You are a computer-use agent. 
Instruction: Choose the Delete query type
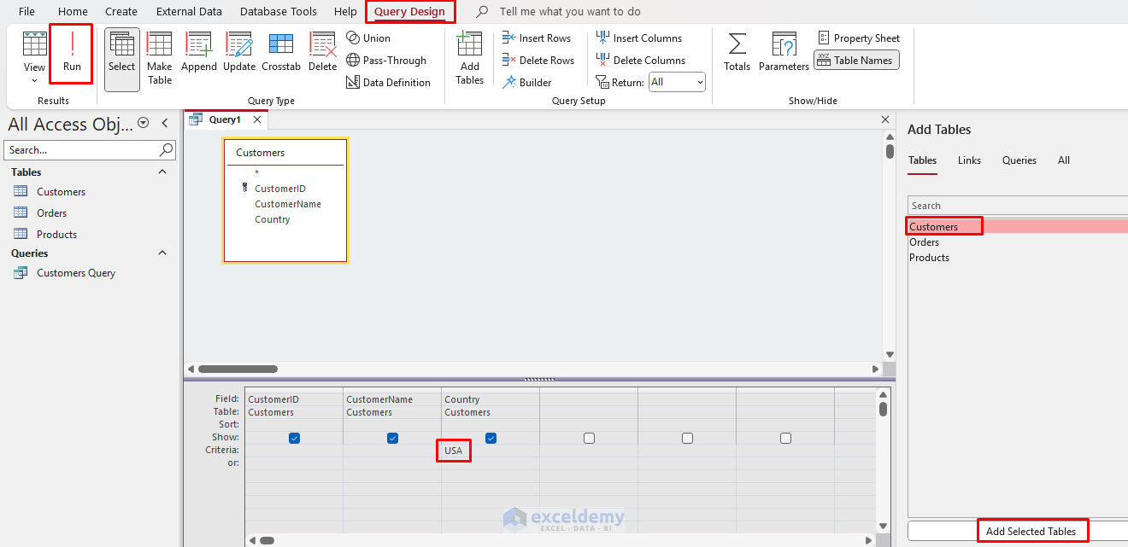click(323, 53)
